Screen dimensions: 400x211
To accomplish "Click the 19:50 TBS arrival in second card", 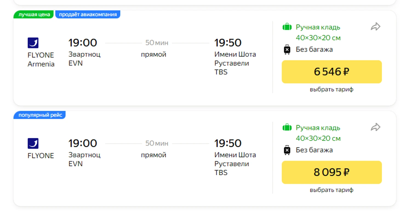I will pyautogui.click(x=235, y=158).
